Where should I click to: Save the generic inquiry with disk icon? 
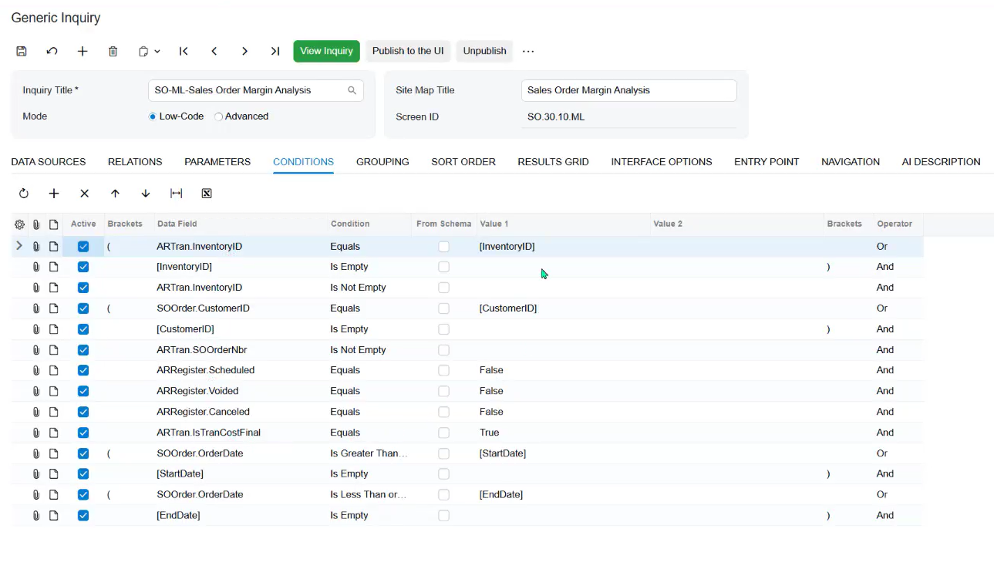[22, 52]
